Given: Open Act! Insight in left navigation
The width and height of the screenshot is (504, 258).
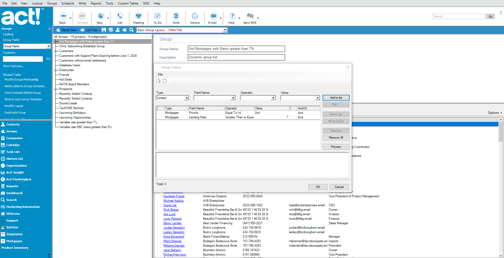Looking at the screenshot, I should coord(15,172).
